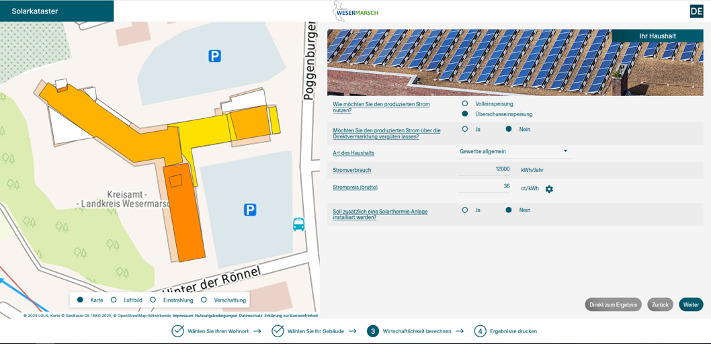711x344 pixels.
Task: Click Strompreis input field
Action: click(485, 186)
